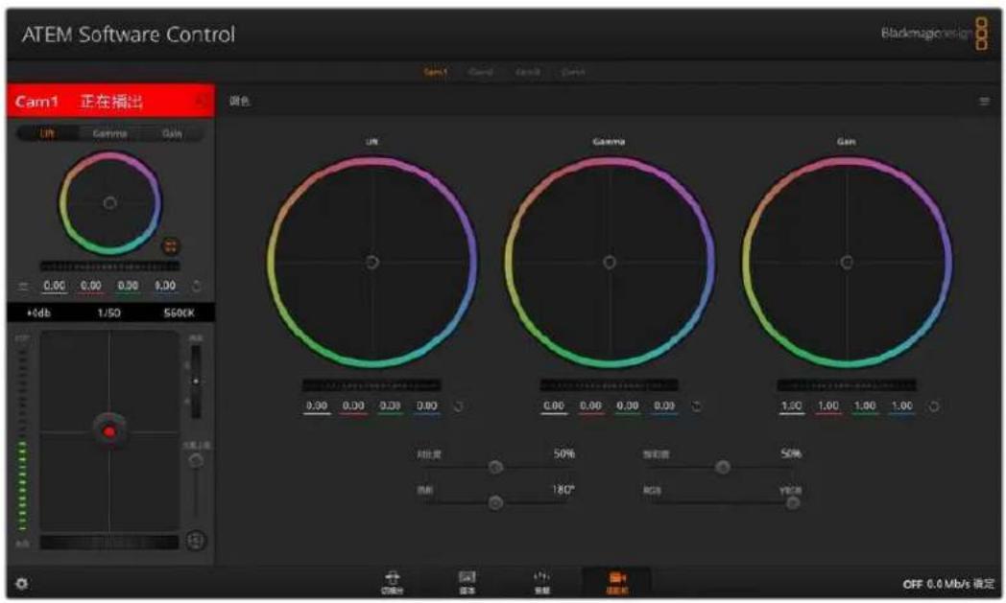Click the Lift green value field

pyautogui.click(x=390, y=406)
